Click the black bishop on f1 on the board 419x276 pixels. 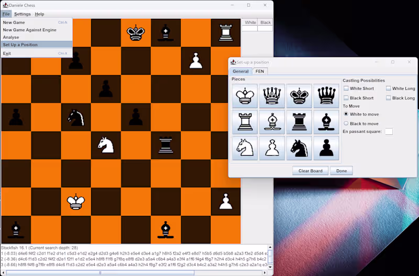click(166, 229)
